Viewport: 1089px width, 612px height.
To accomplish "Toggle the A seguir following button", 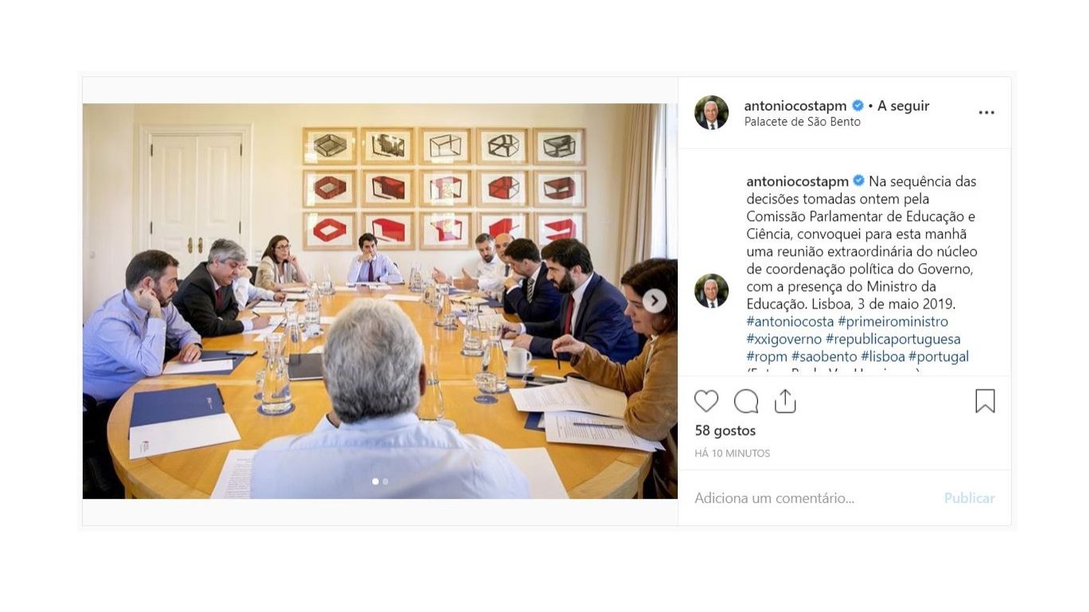I will (904, 106).
